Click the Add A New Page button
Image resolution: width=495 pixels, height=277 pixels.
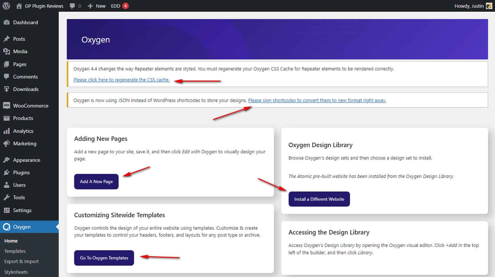click(x=96, y=181)
